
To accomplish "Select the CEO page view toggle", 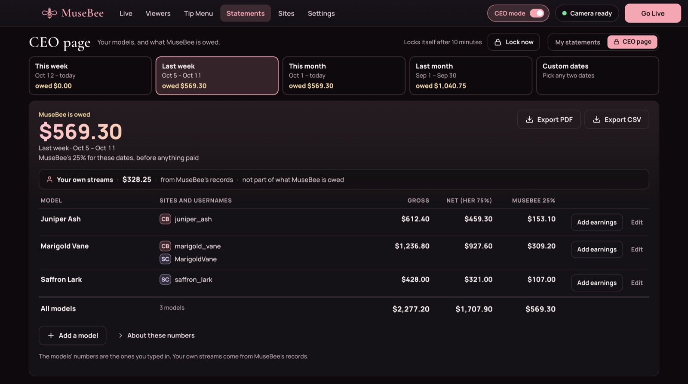I will coord(632,42).
